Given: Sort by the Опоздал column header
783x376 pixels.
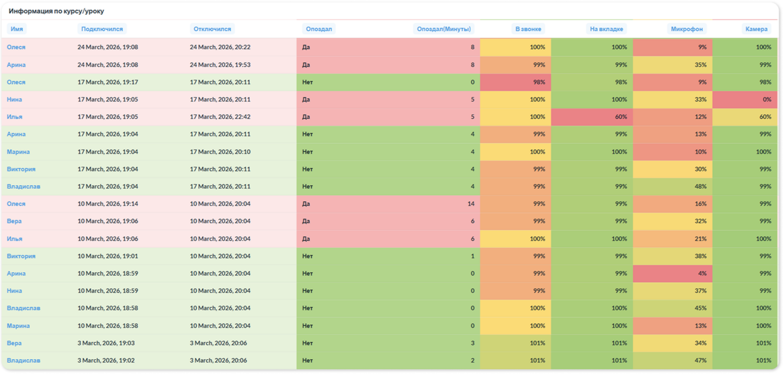Looking at the screenshot, I should (x=319, y=29).
